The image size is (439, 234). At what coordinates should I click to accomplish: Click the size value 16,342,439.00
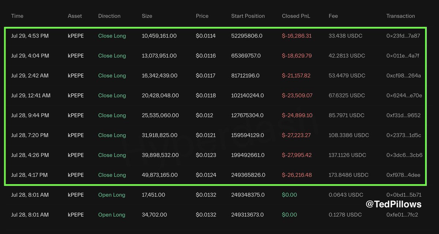pyautogui.click(x=160, y=75)
